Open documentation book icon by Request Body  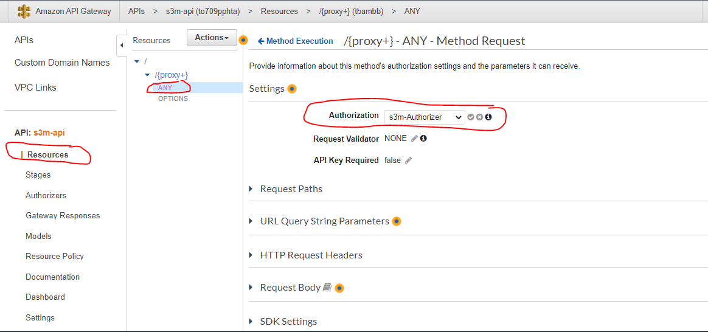(x=327, y=288)
